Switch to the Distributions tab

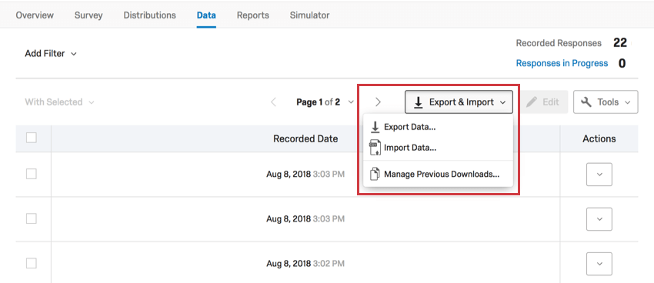150,15
